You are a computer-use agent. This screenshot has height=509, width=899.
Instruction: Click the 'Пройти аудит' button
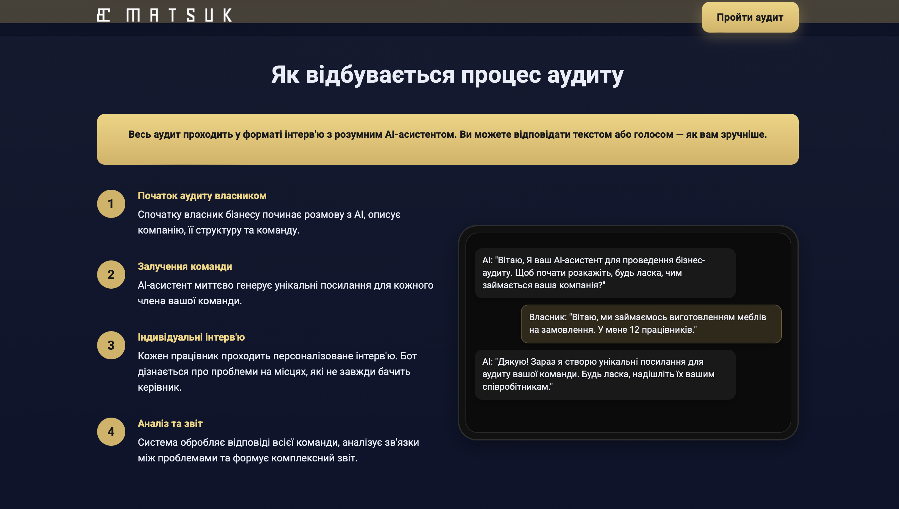tap(750, 17)
